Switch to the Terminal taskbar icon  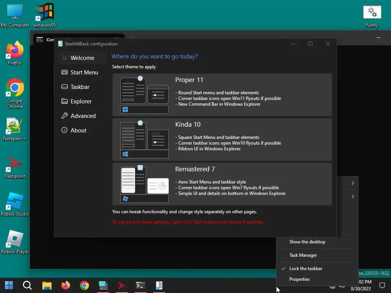141,285
